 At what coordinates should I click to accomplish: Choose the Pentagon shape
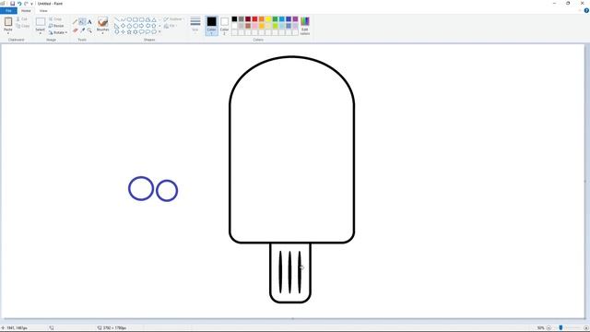pyautogui.click(x=129, y=26)
